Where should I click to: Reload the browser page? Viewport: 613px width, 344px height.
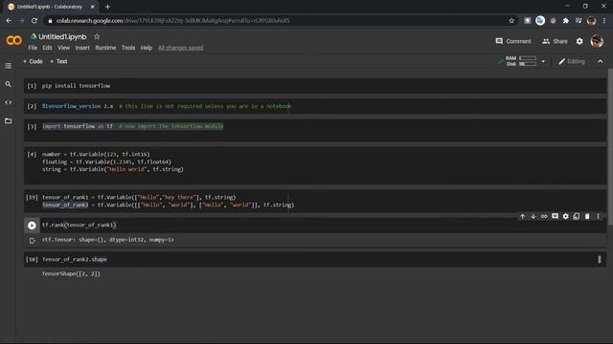[x=34, y=21]
